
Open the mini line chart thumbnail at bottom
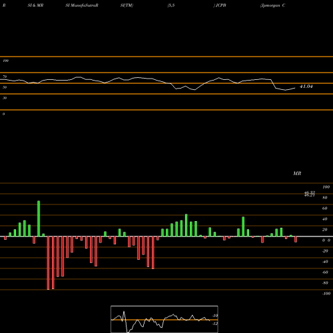coord(165,319)
